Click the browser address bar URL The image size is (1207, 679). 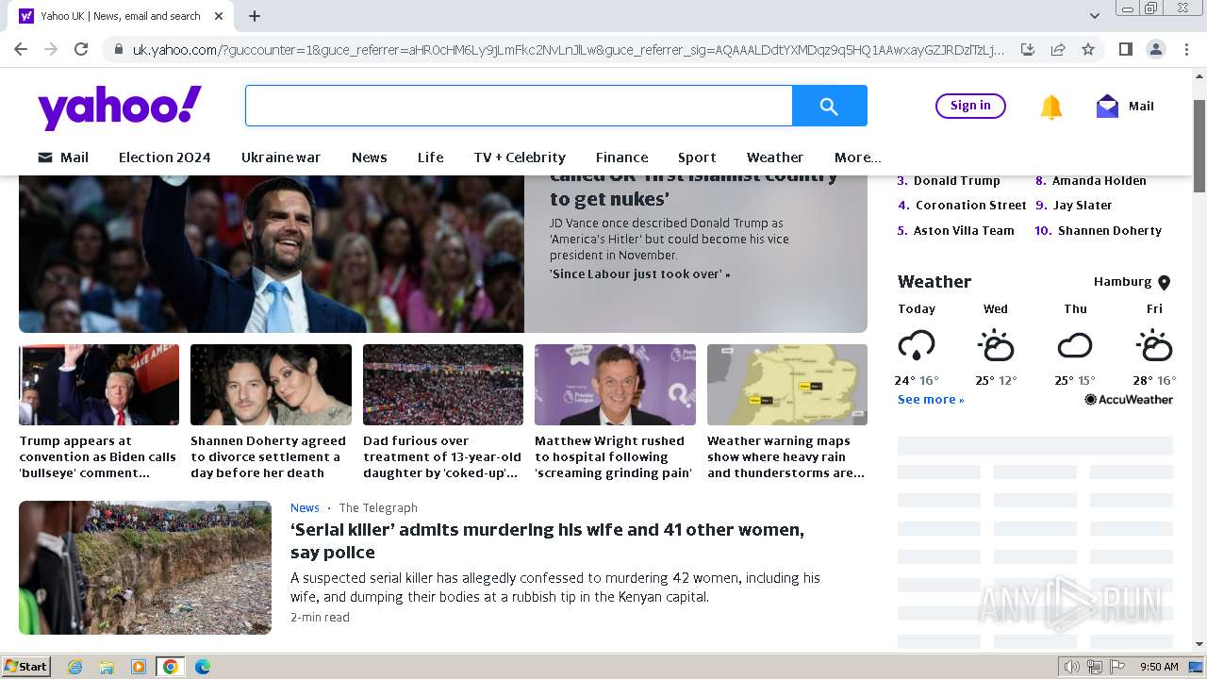pyautogui.click(x=568, y=49)
